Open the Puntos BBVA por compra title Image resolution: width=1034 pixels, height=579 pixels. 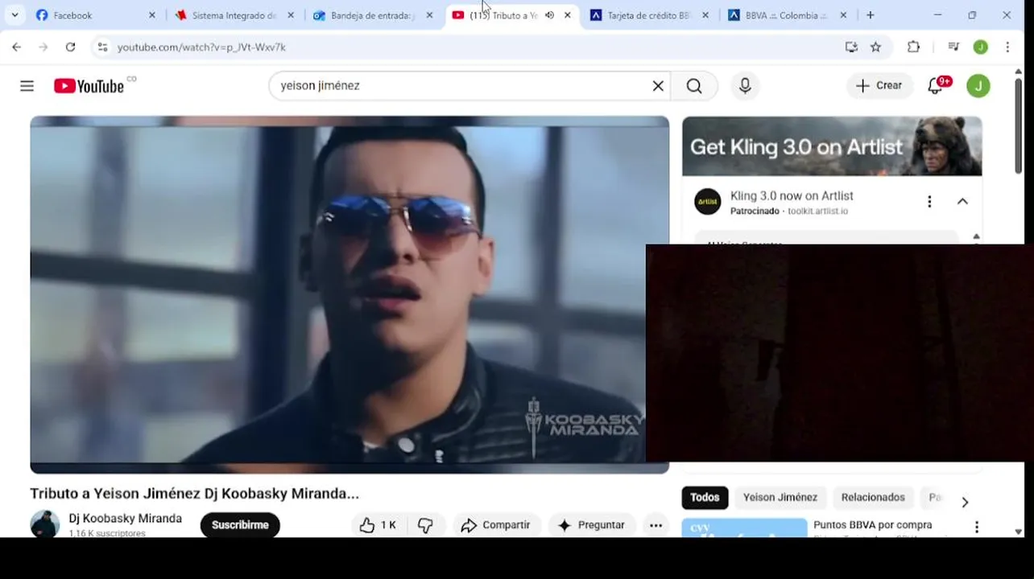pos(873,525)
